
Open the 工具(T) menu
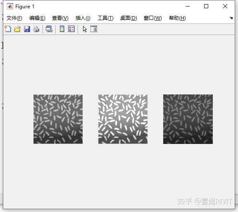[105, 18]
